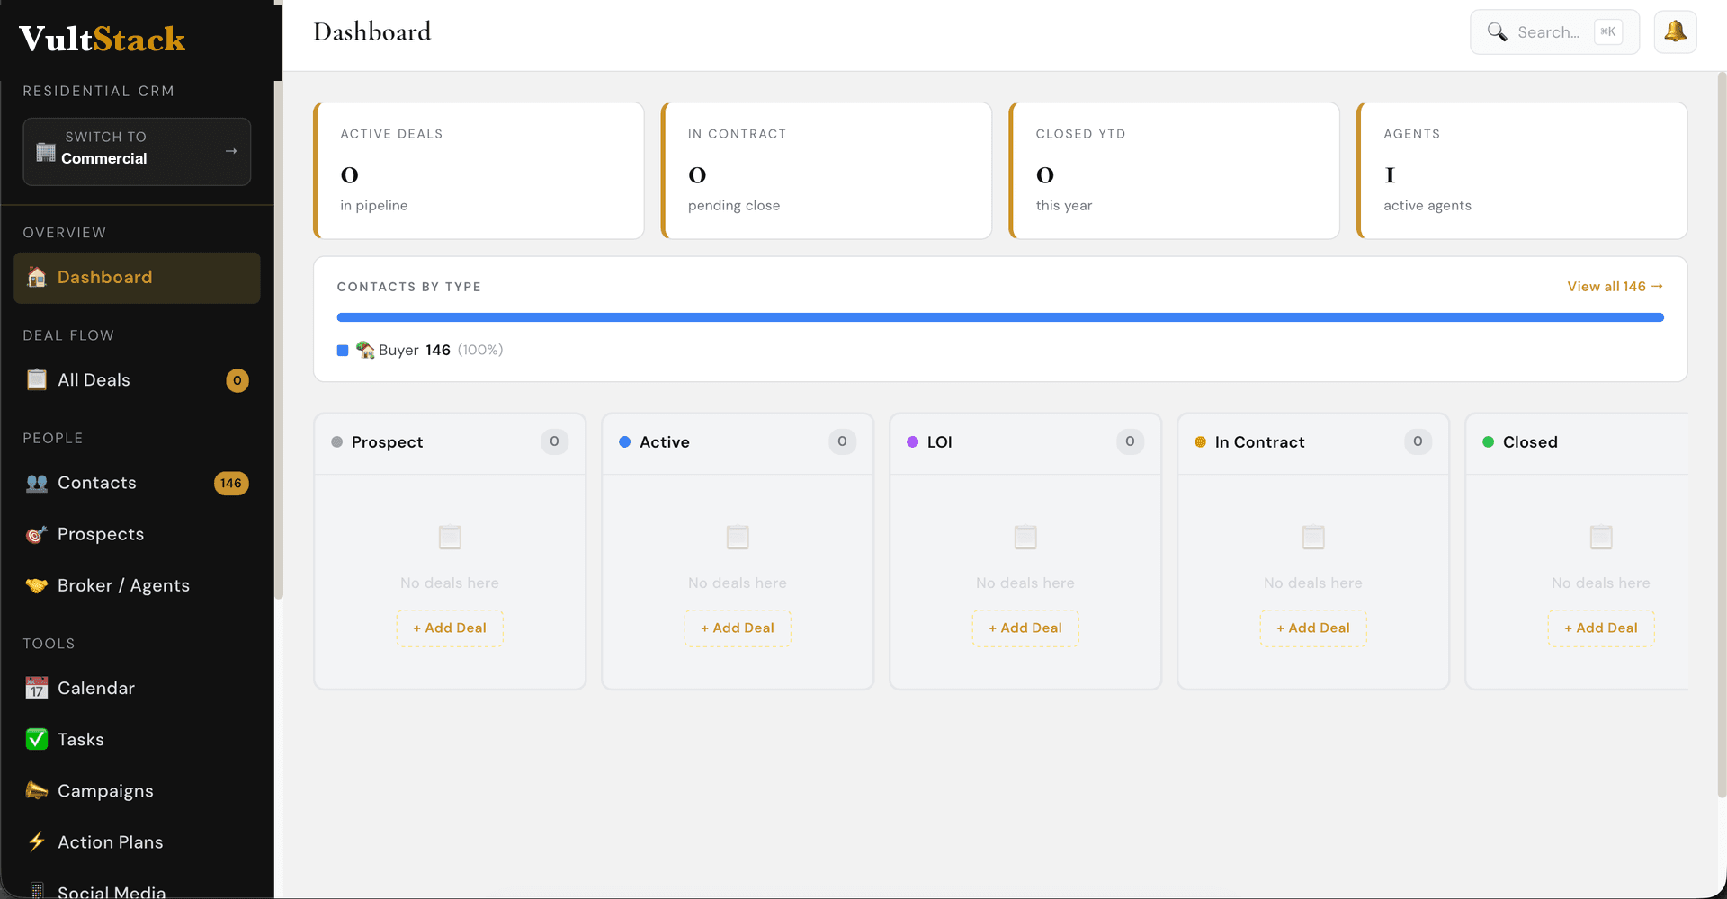Open All Deals in the sidebar

pos(137,379)
